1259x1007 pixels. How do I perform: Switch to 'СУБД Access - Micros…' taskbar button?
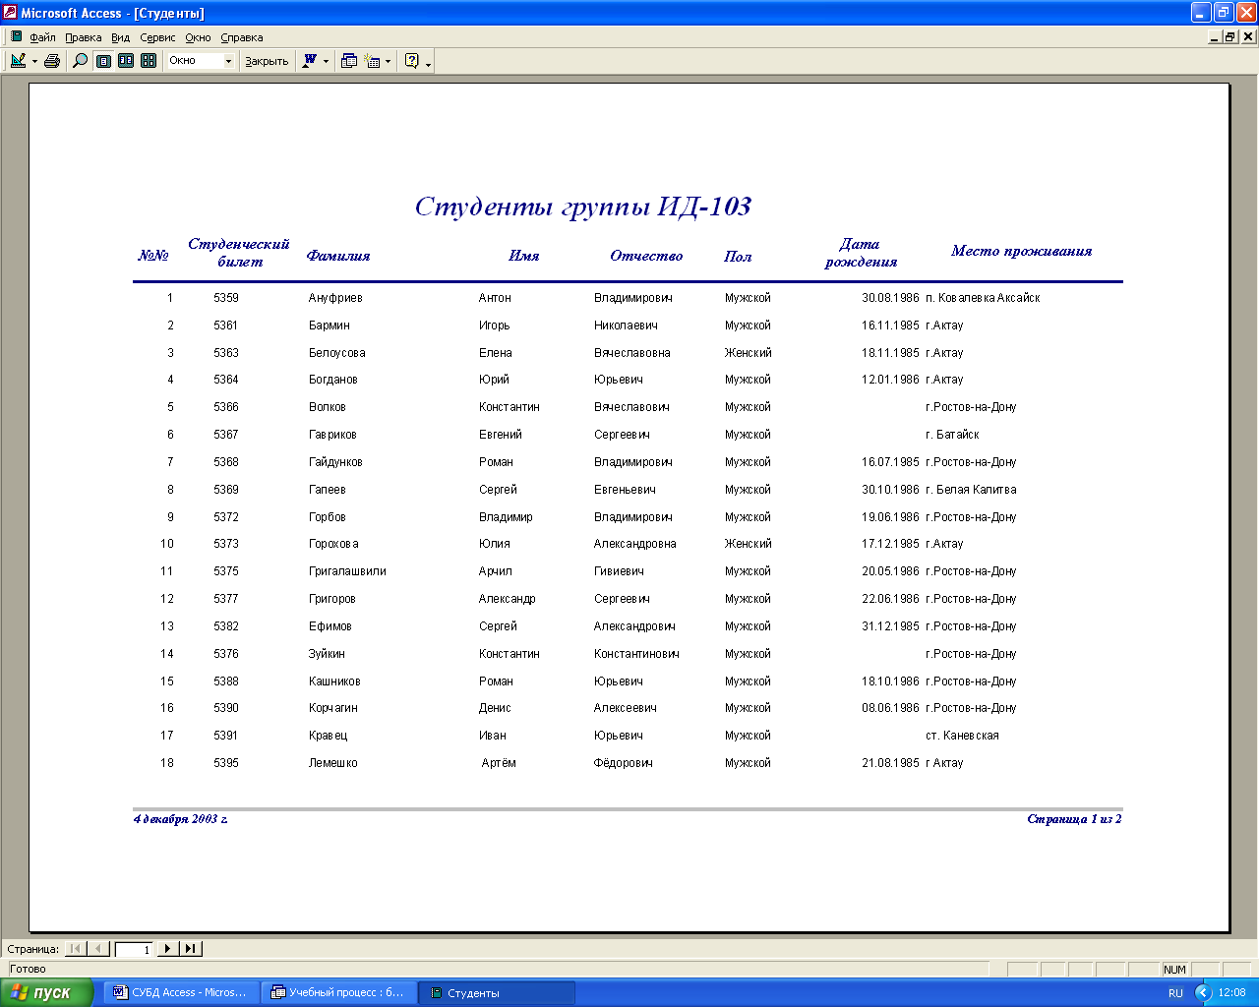(182, 992)
